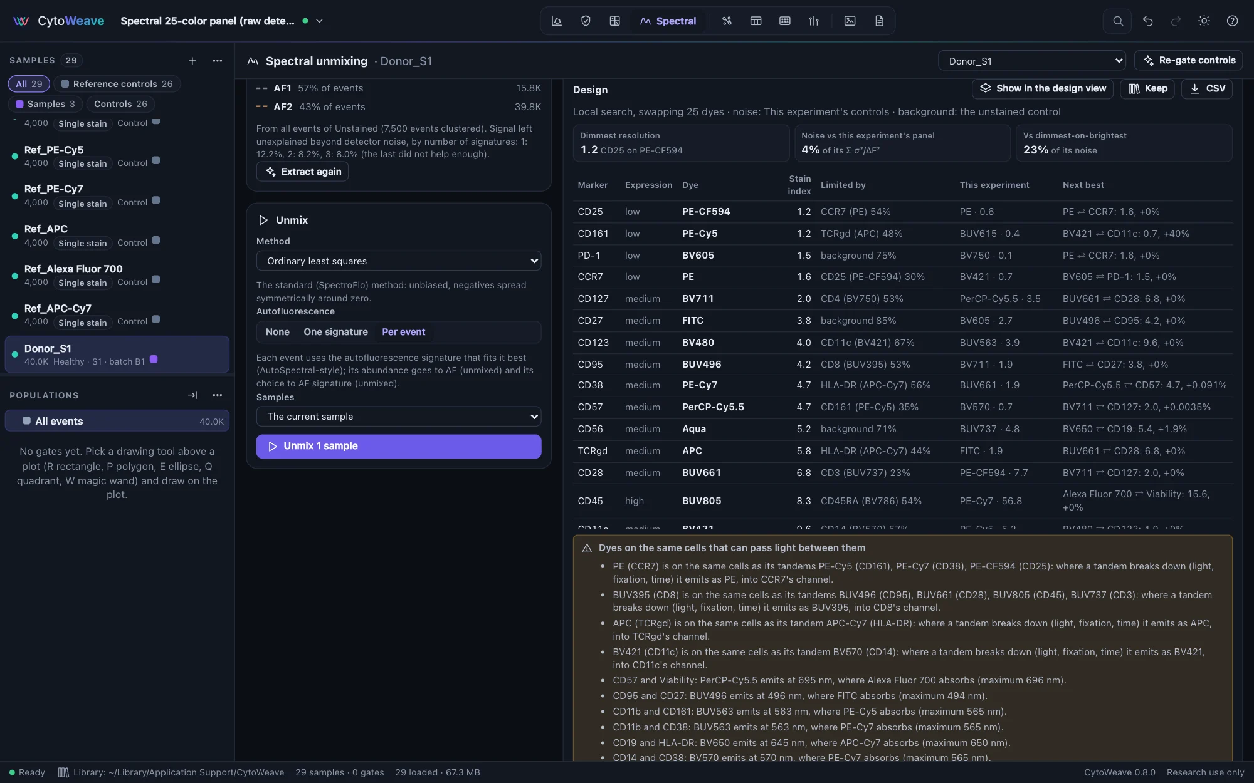Open the table view icon in top toolbar
The width and height of the screenshot is (1254, 783).
pos(756,21)
